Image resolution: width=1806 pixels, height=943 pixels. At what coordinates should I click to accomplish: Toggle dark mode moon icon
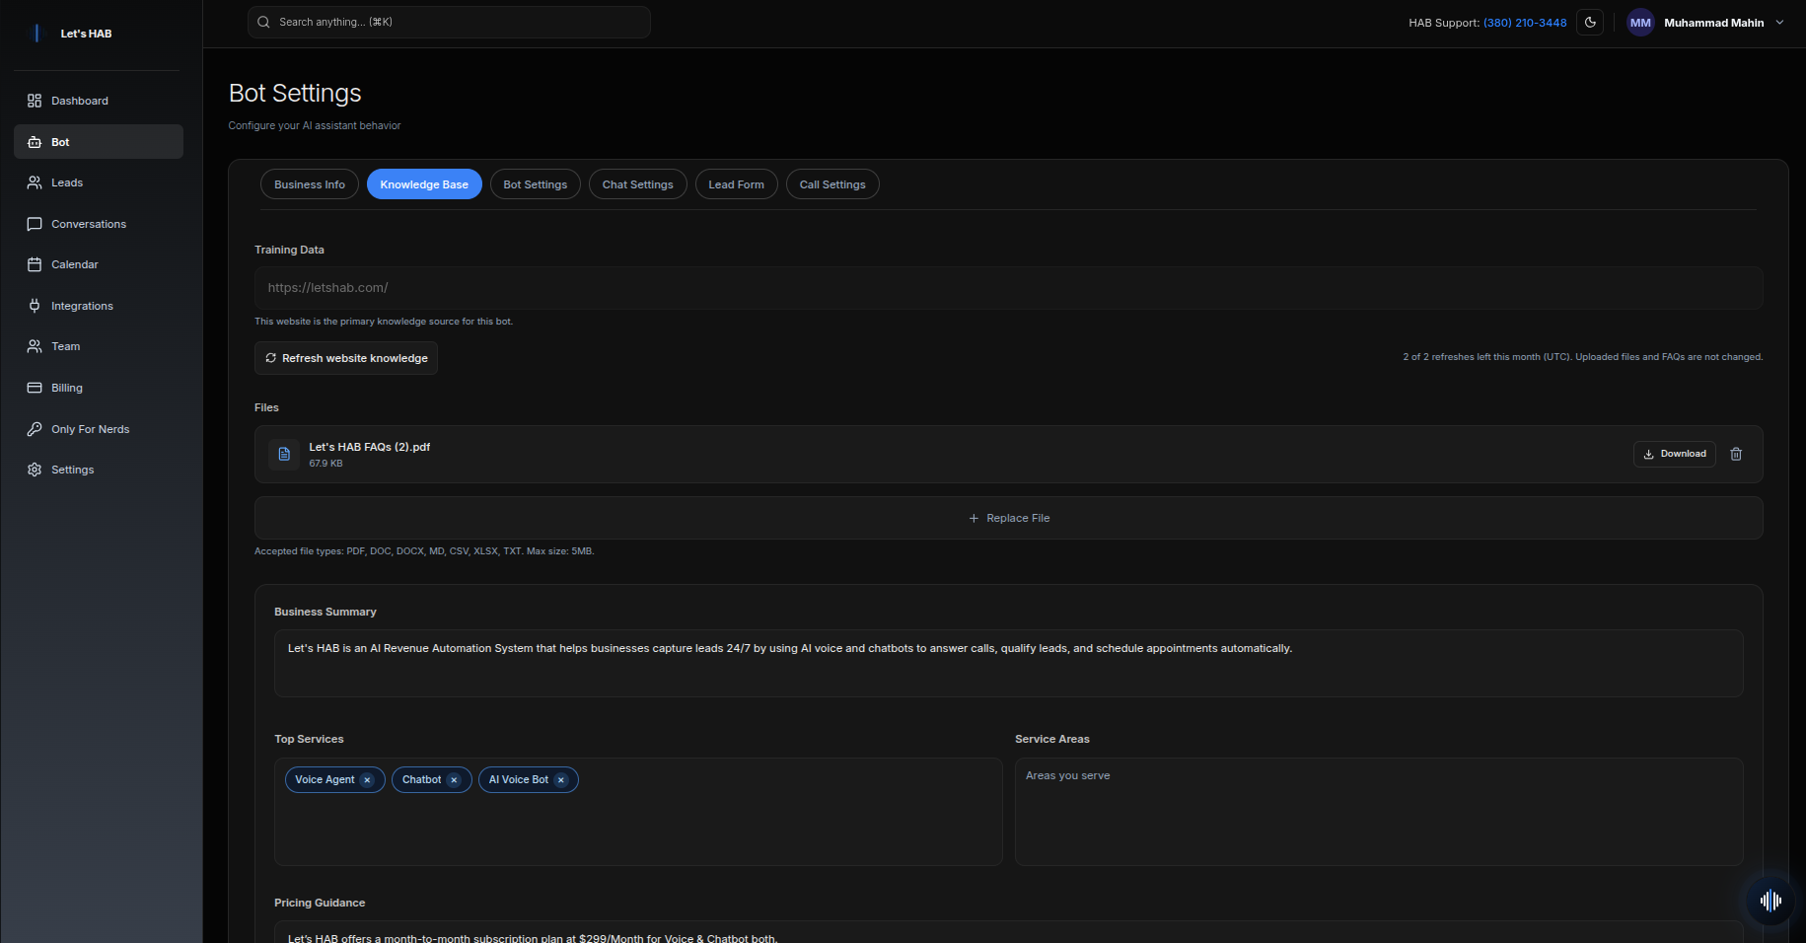1590,22
